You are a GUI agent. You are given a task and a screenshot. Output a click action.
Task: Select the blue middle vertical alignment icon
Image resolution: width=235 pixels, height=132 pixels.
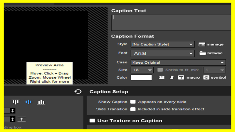28,102
